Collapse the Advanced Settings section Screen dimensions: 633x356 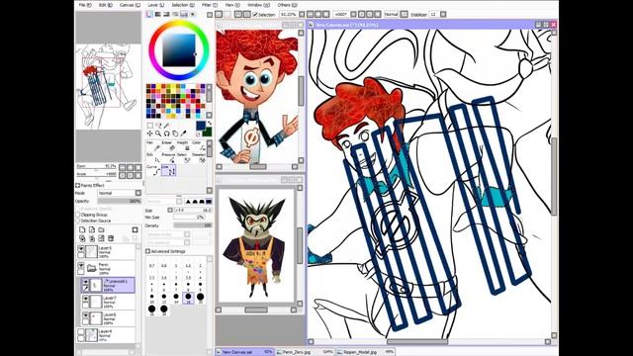pos(147,251)
